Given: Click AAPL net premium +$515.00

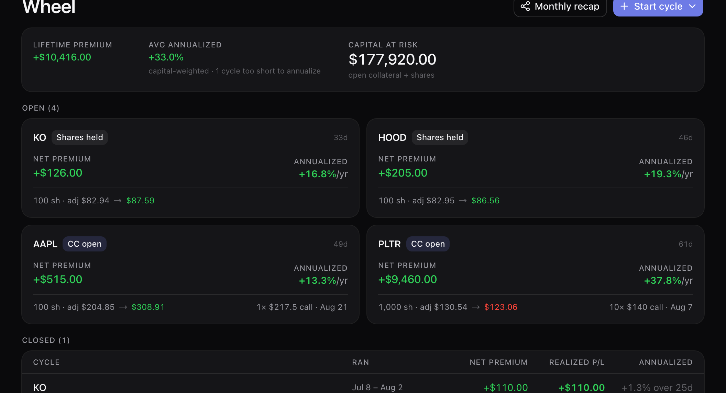Looking at the screenshot, I should pyautogui.click(x=58, y=279).
